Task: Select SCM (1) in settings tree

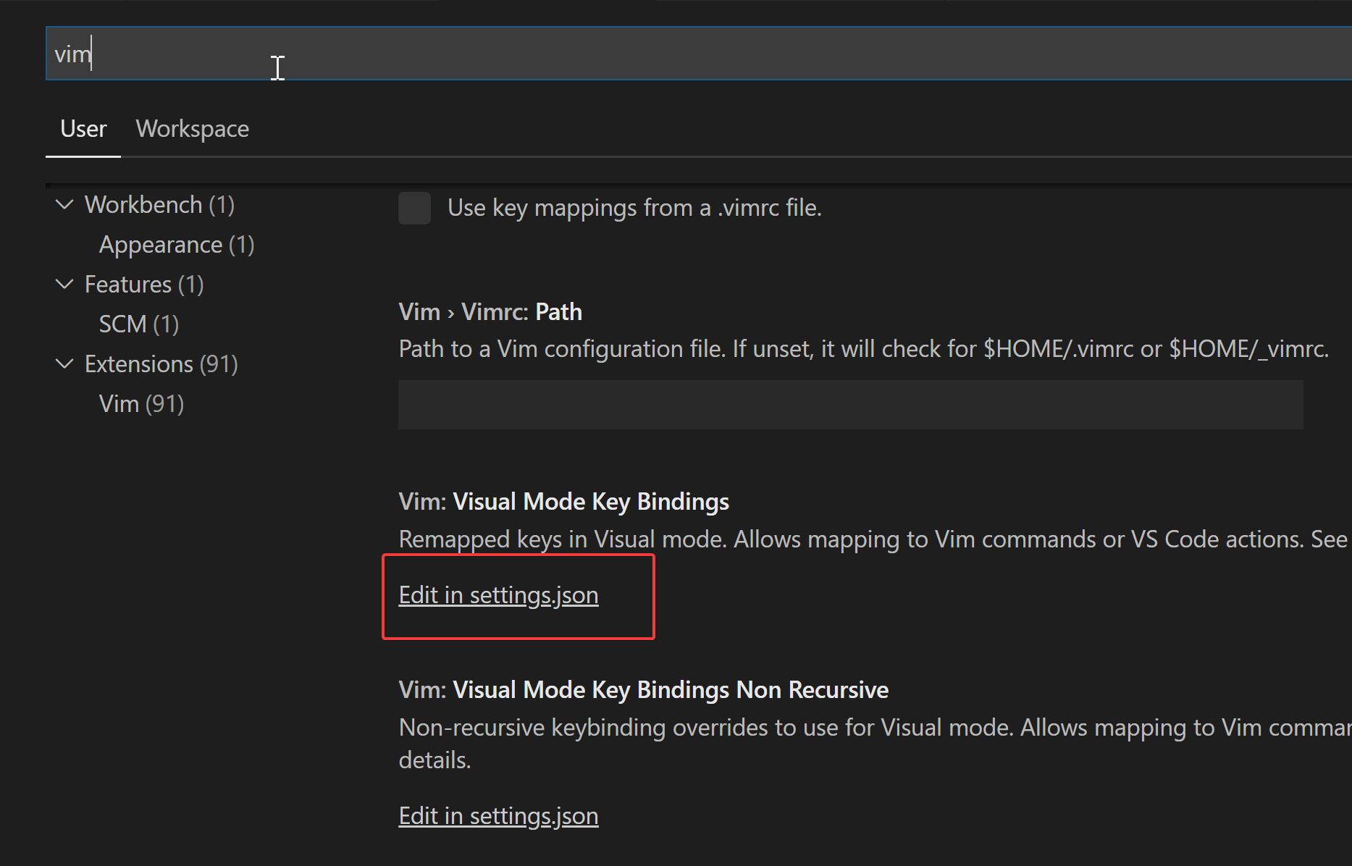Action: click(139, 324)
